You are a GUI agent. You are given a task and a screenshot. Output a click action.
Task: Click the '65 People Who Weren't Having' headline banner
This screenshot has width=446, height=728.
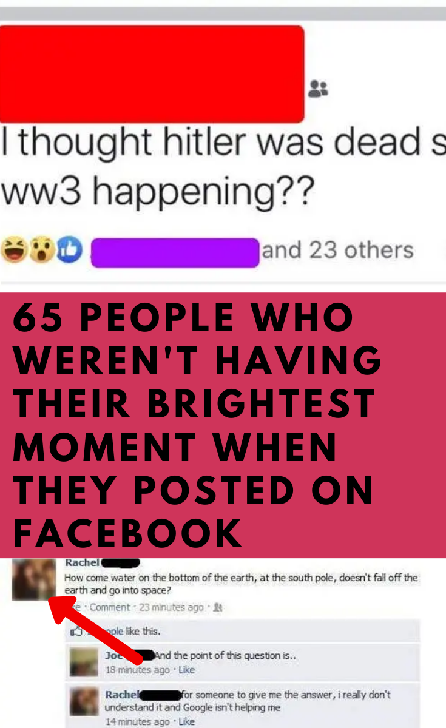(x=223, y=425)
